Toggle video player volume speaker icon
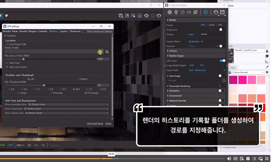Image resolution: width=271 pixels, height=162 pixels. tap(229, 158)
